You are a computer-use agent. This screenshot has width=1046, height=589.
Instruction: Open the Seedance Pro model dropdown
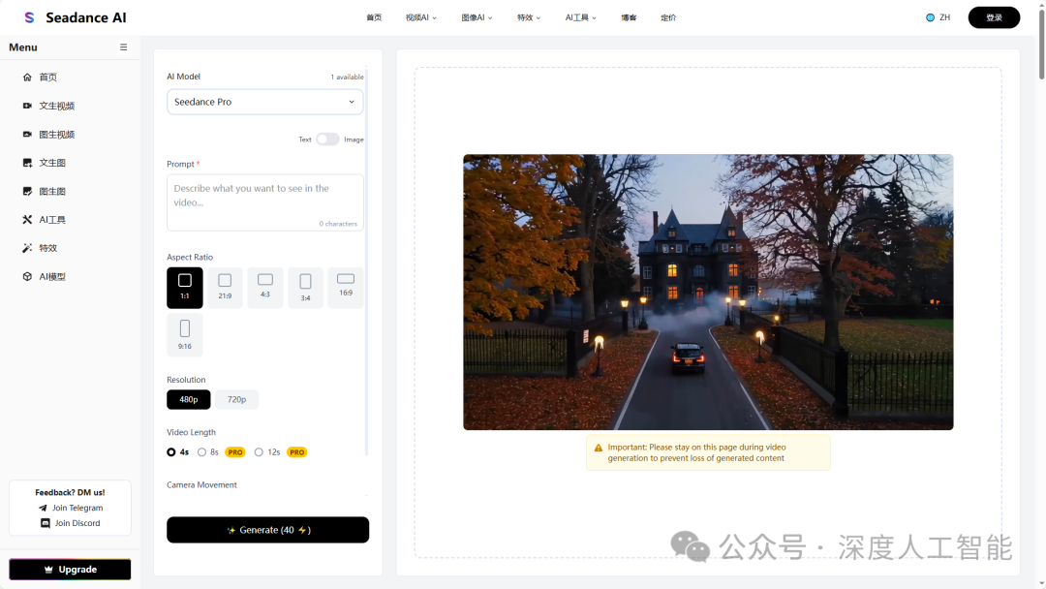click(264, 102)
